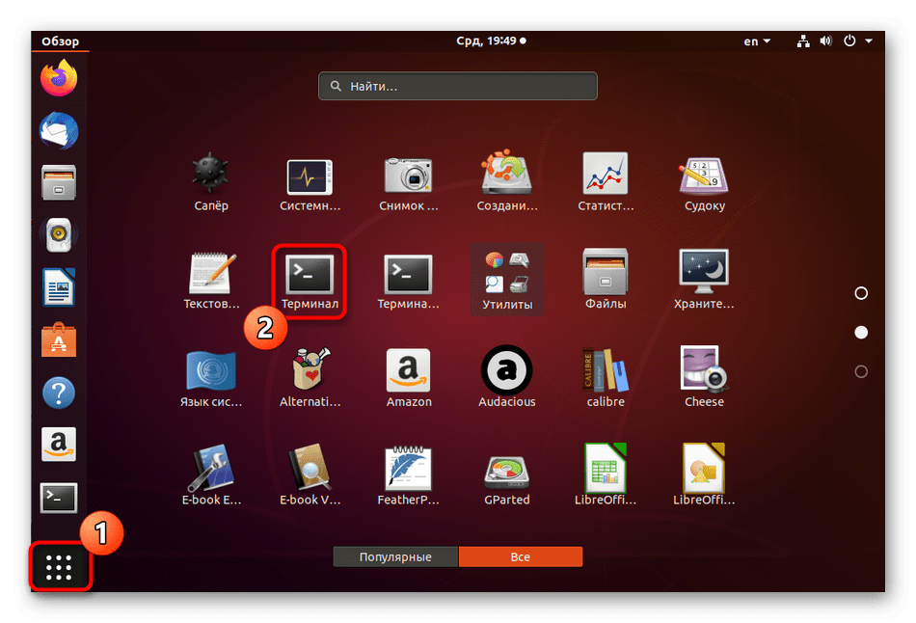Go to the first app page indicator
The width and height of the screenshot is (916, 623).
(x=861, y=293)
